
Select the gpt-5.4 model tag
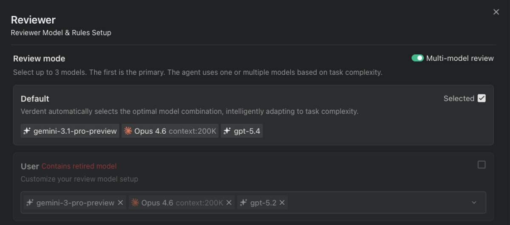(x=242, y=131)
